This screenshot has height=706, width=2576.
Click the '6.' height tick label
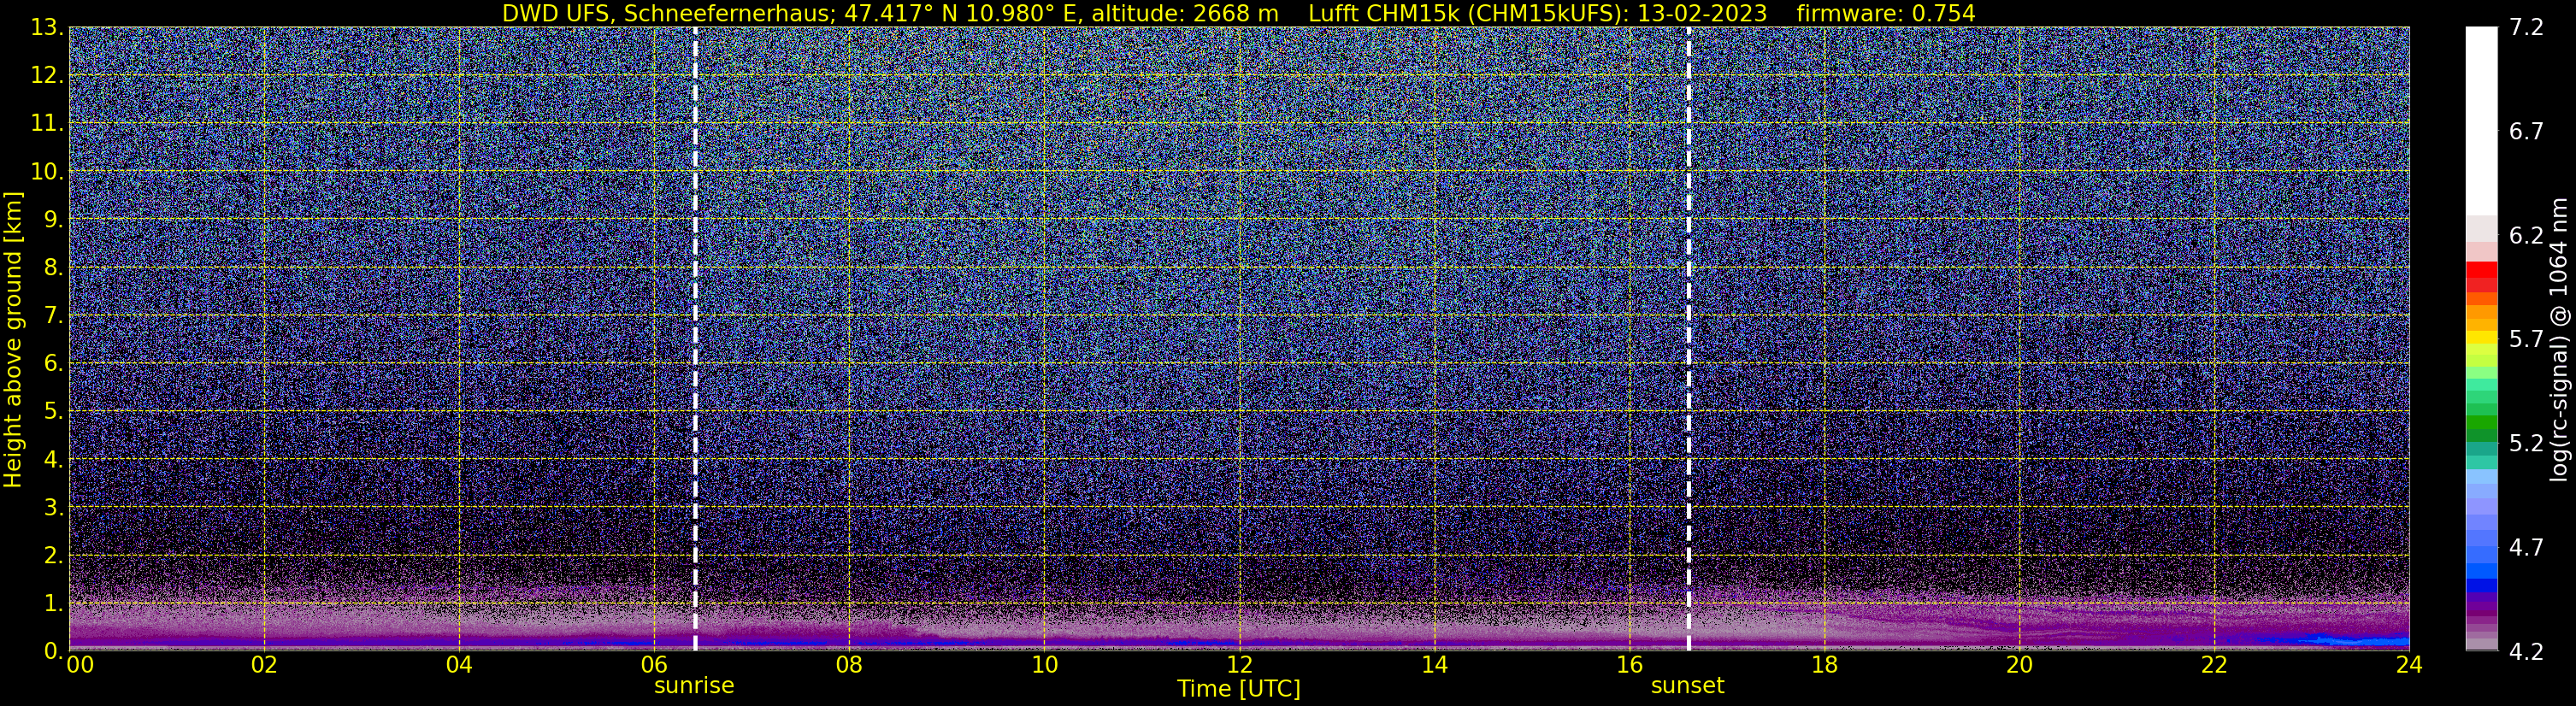tap(53, 364)
